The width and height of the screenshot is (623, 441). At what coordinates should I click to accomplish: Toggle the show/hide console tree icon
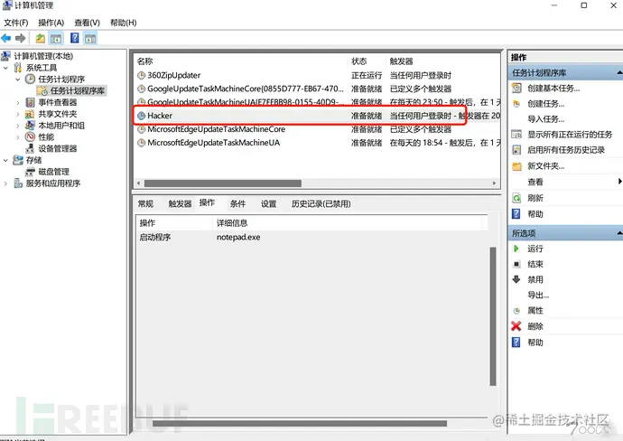56,38
